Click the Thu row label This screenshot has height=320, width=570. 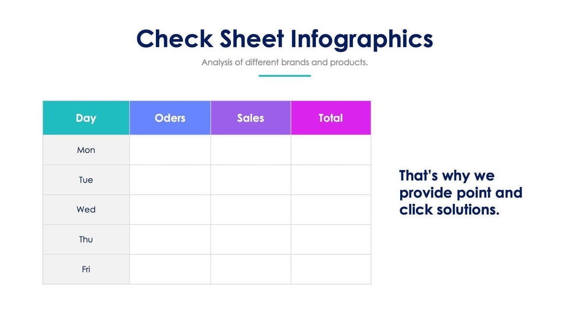pos(86,239)
